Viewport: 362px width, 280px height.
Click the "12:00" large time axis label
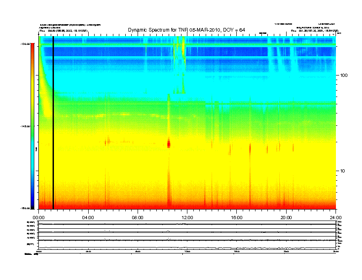tap(187, 218)
